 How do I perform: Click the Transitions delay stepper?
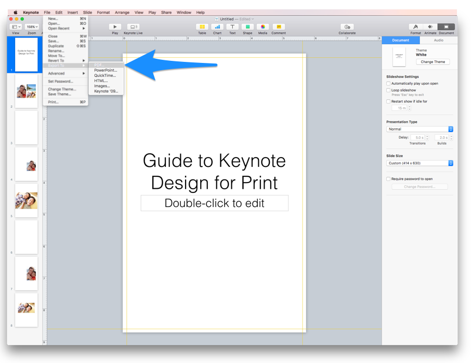pyautogui.click(x=427, y=138)
